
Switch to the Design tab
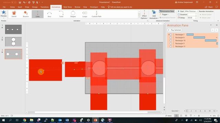(35, 7)
